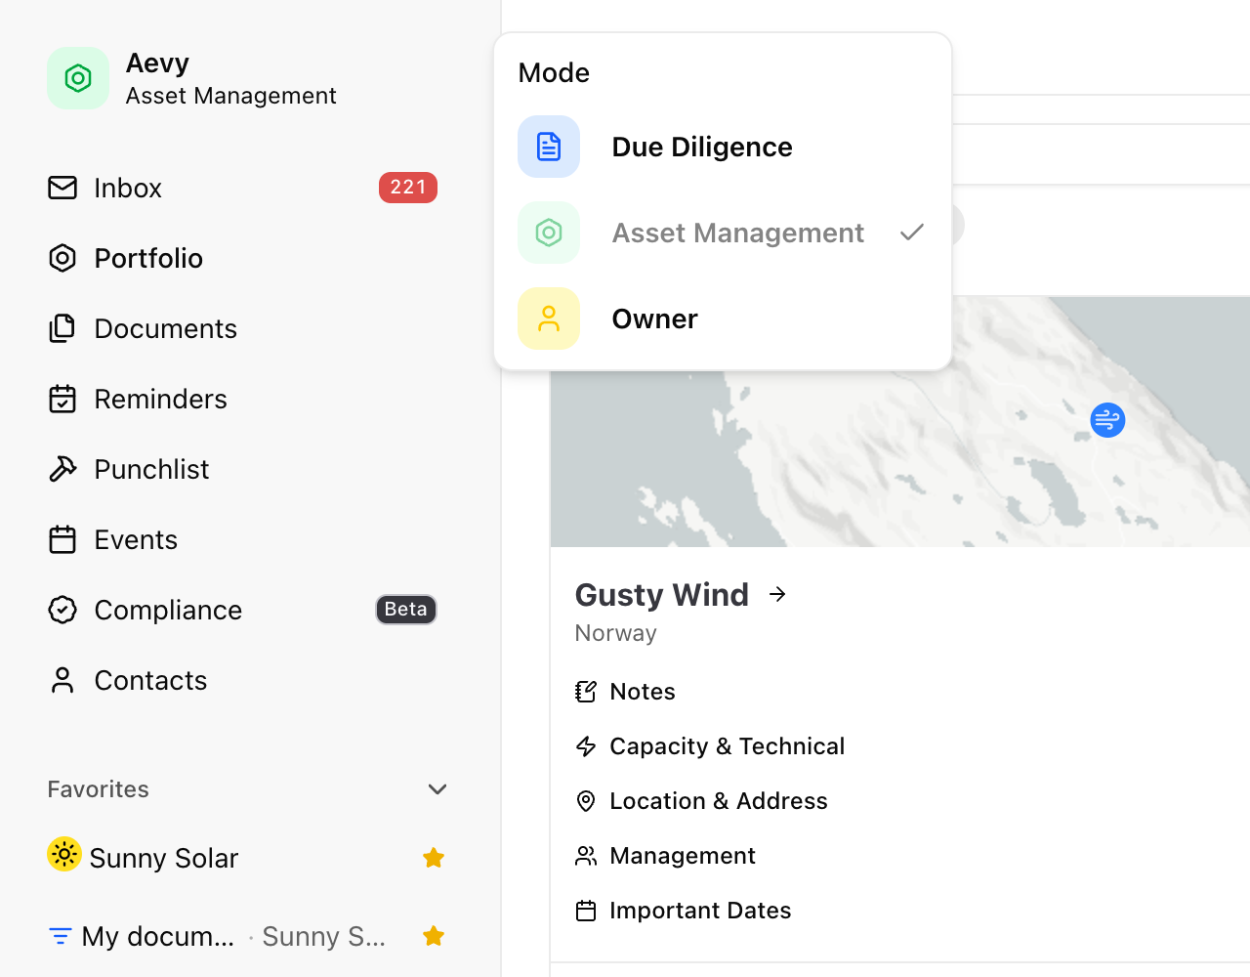Click the Asset Management mode hexagon icon
1250x977 pixels.
(x=549, y=233)
